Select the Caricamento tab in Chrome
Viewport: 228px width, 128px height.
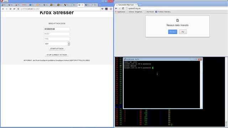pyautogui.click(x=126, y=5)
